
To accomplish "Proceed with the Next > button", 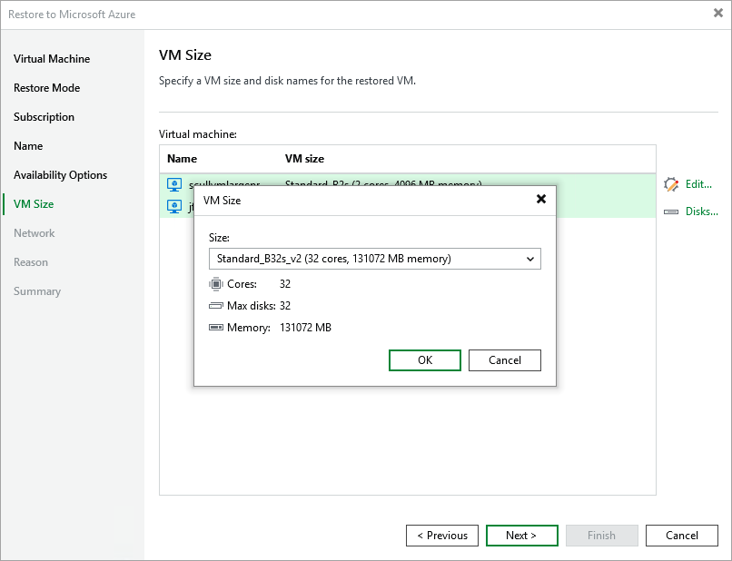I will pos(522,536).
